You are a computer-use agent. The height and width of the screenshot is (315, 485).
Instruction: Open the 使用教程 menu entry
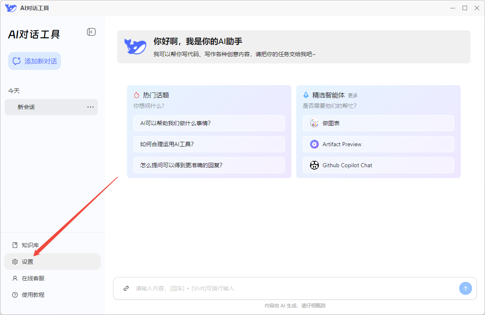click(53, 295)
